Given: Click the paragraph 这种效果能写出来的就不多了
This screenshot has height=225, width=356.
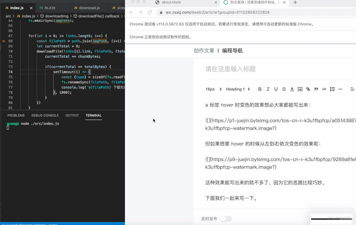Looking at the screenshot, I should (x=266, y=183).
